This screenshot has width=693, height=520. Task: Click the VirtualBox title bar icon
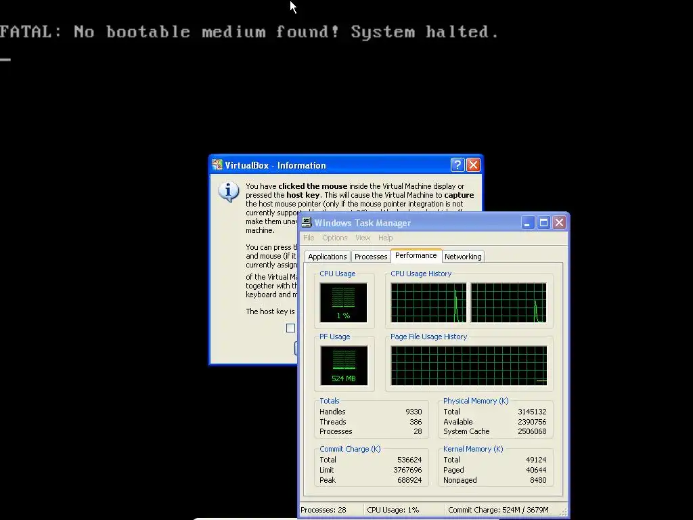pos(217,165)
